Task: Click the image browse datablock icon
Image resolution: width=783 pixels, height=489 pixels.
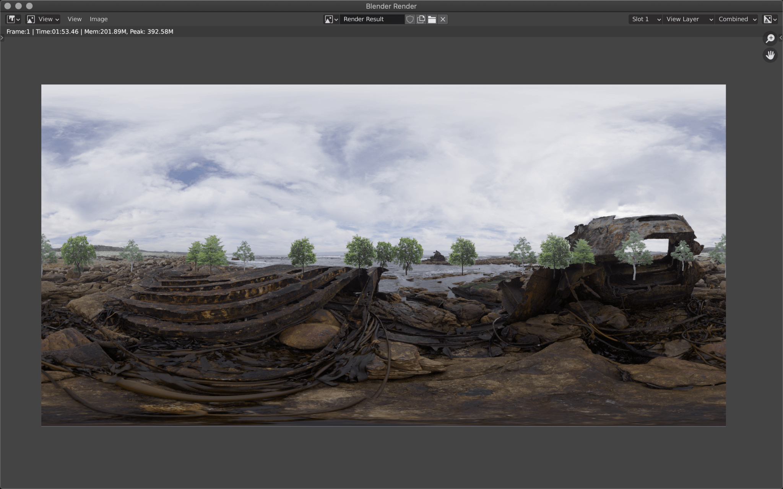Action: click(329, 19)
